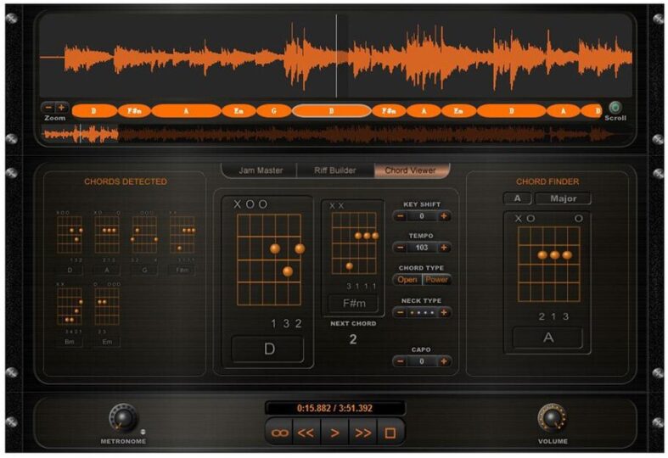Click the Neck Type dots indicator
668x458 pixels.
(x=422, y=312)
